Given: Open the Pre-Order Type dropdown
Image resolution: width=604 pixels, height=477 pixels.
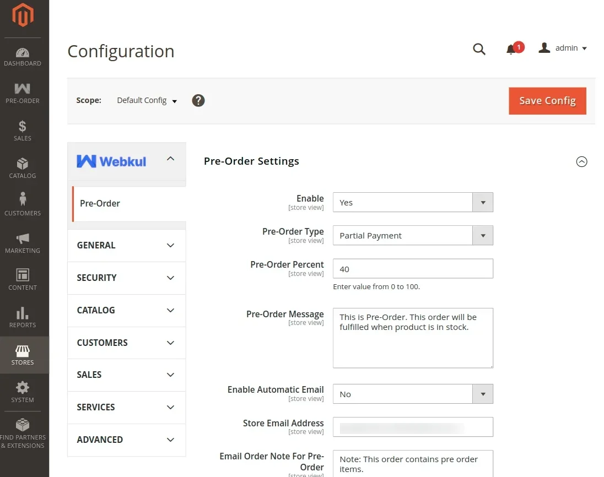Looking at the screenshot, I should point(413,236).
